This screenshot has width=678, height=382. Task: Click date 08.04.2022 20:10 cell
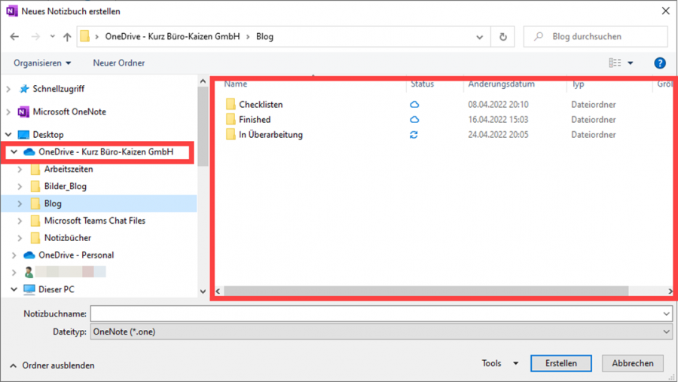(498, 105)
